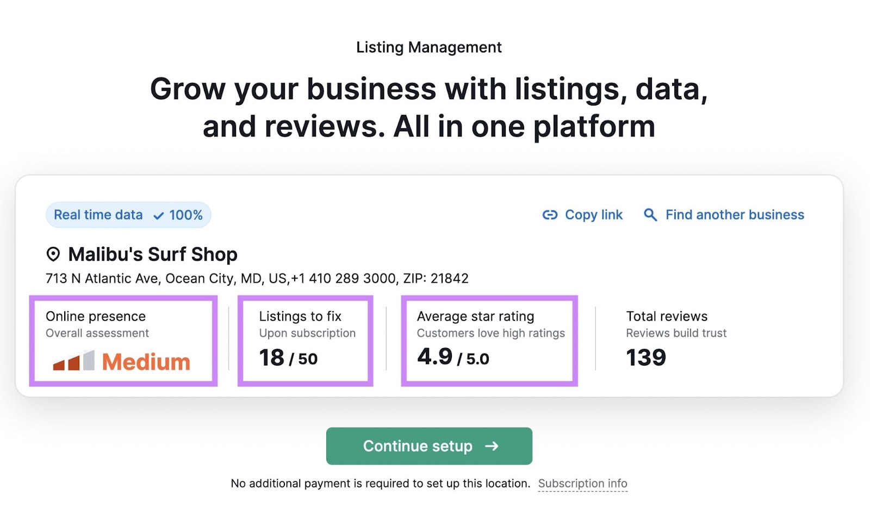Open Subscription info

582,483
